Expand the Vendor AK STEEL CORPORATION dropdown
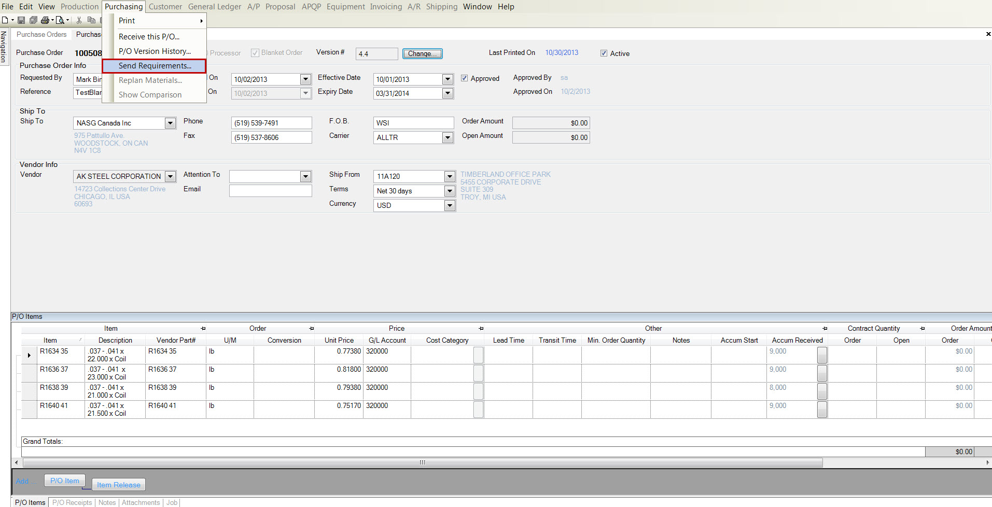The width and height of the screenshot is (992, 507). tap(170, 176)
